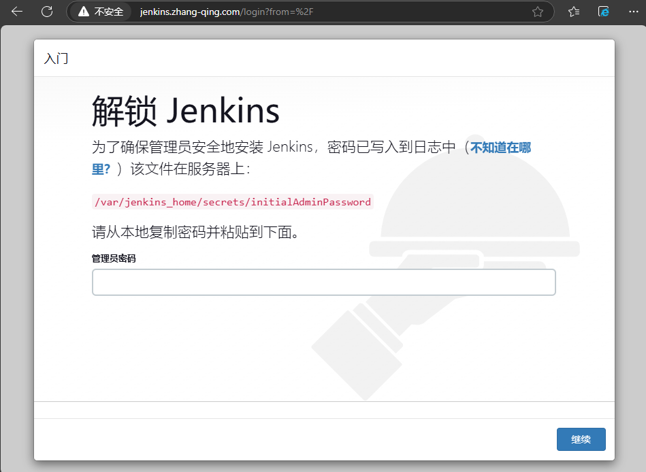
Task: Click the 请从本地复制密码并粘贴到下面 instruction text
Action: [x=195, y=232]
